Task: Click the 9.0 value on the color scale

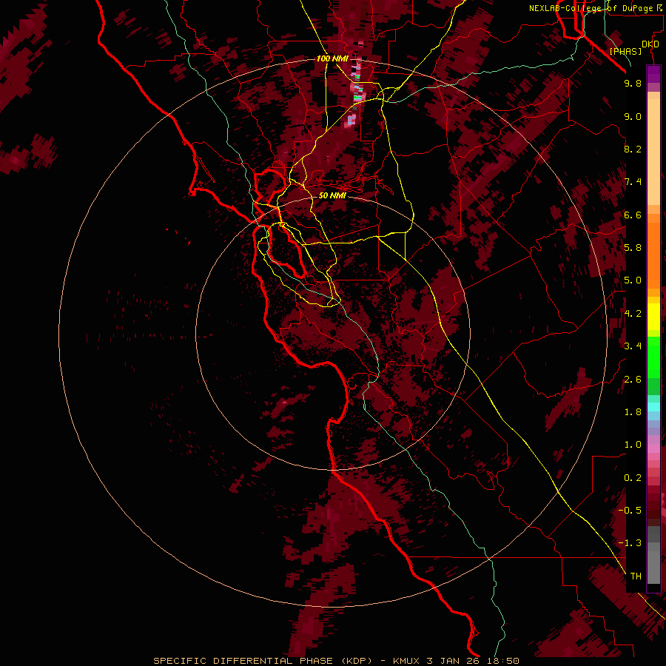Action: coord(633,117)
